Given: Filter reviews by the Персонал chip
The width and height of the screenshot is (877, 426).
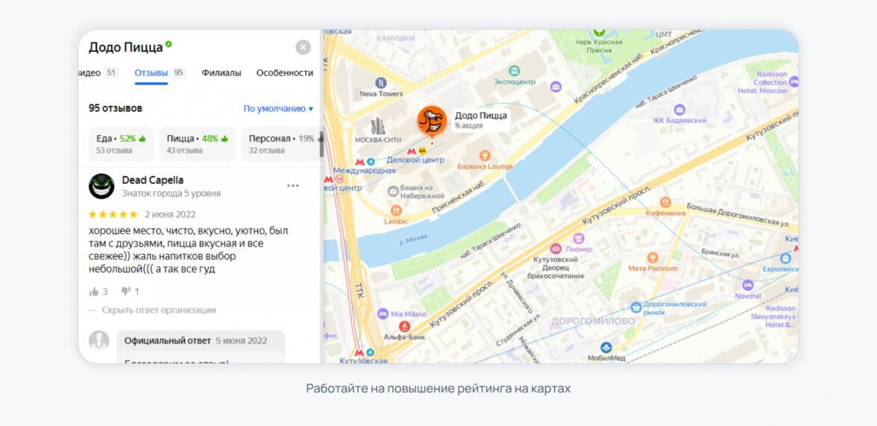Looking at the screenshot, I should [281, 144].
